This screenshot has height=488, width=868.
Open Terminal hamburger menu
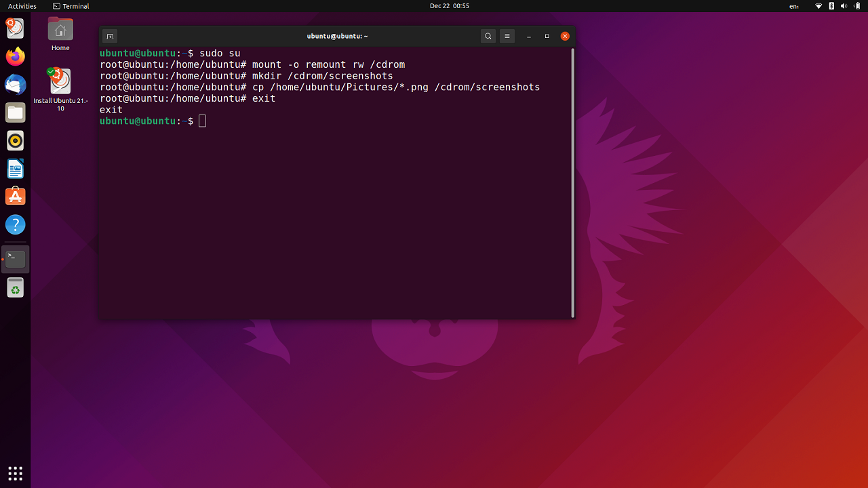tap(508, 37)
